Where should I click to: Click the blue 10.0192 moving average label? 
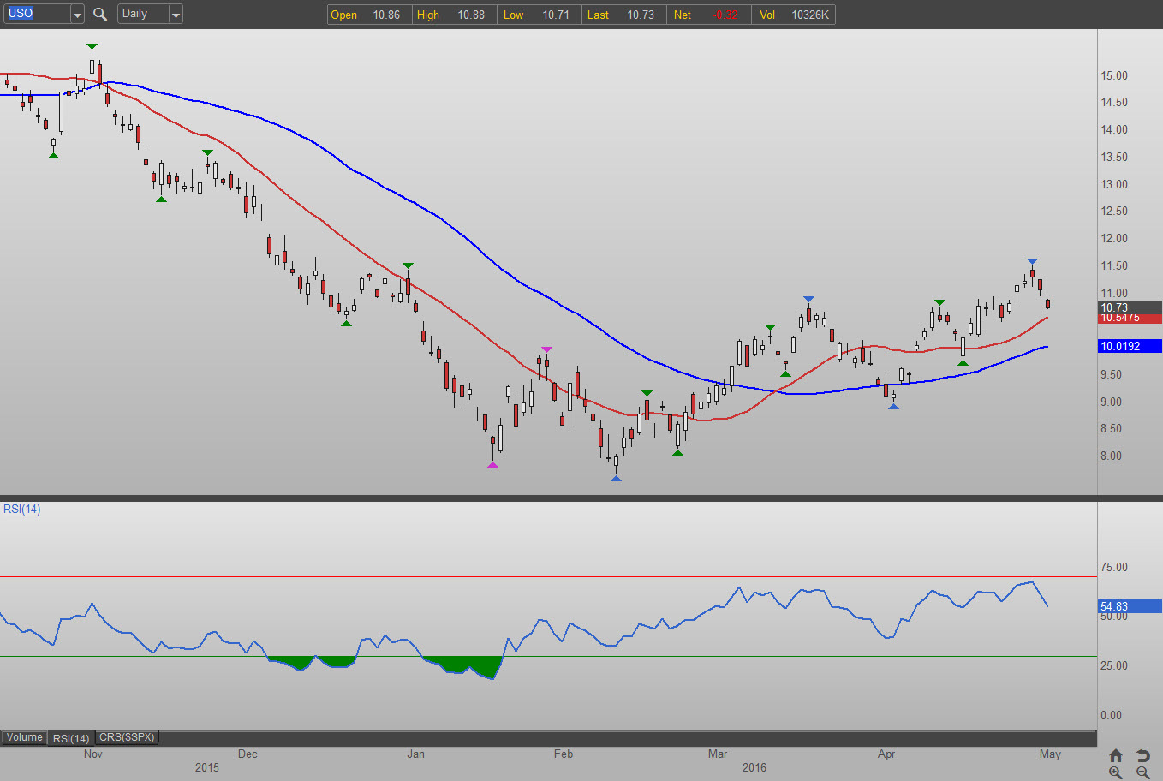point(1129,346)
